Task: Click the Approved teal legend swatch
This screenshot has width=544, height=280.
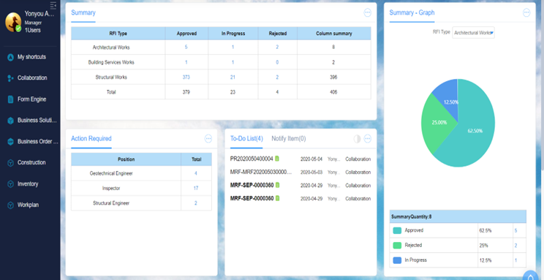Action: click(397, 230)
